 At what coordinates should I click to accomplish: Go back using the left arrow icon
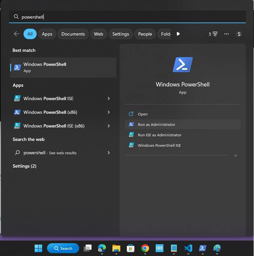(x=17, y=34)
